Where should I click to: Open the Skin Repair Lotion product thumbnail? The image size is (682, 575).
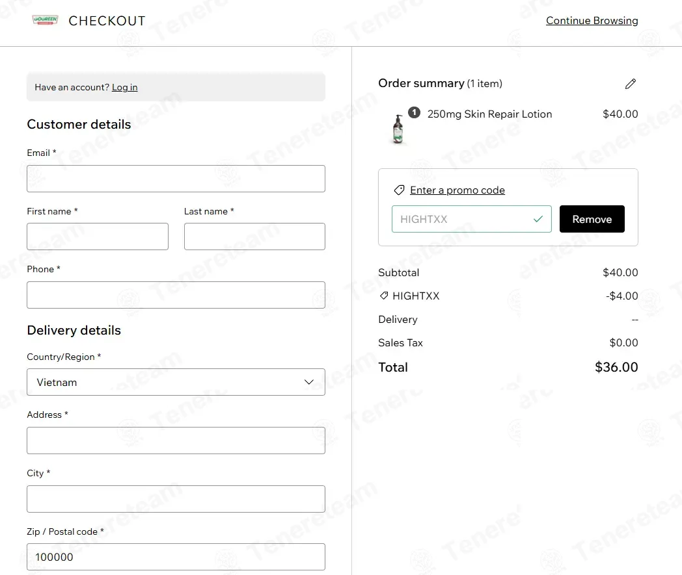coord(398,129)
